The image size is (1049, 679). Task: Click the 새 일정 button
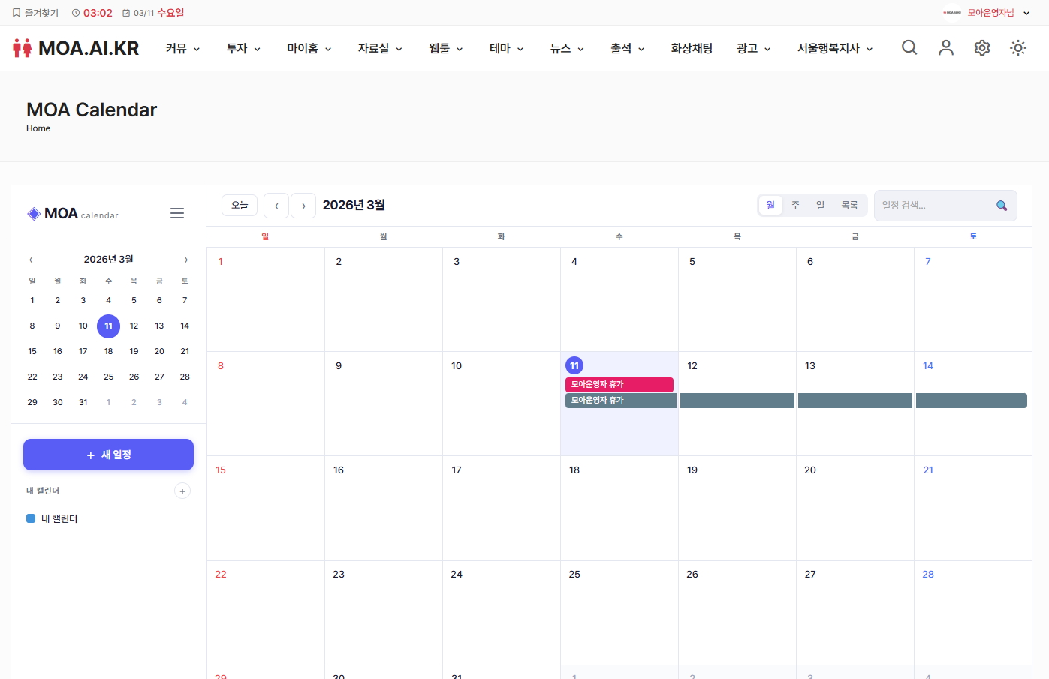[x=108, y=455]
